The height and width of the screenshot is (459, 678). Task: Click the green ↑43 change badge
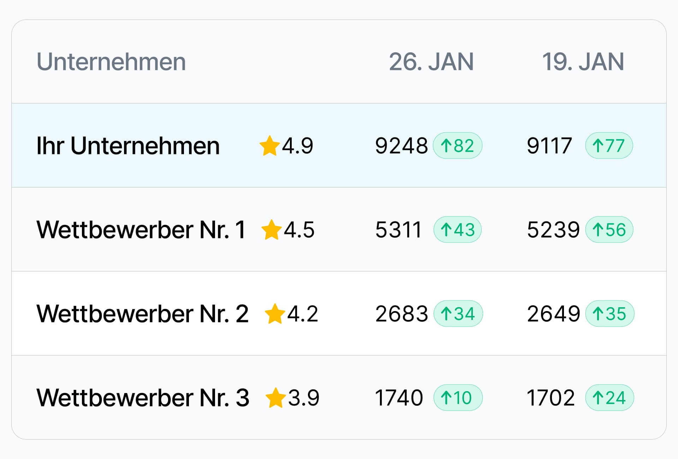click(x=457, y=229)
